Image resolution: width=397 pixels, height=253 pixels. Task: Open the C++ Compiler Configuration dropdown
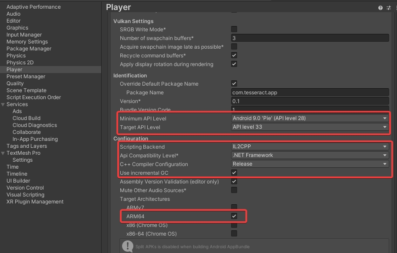click(310, 164)
